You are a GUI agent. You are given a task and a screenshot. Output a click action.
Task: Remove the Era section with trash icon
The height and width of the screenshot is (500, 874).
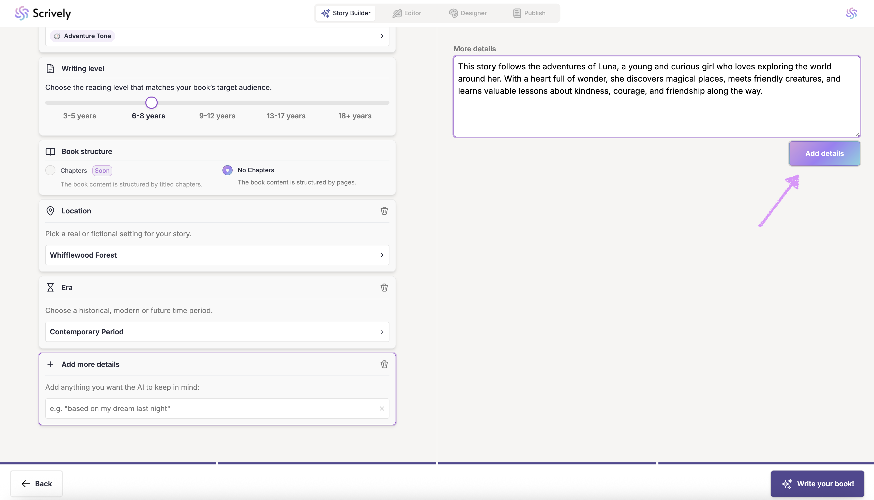coord(384,287)
